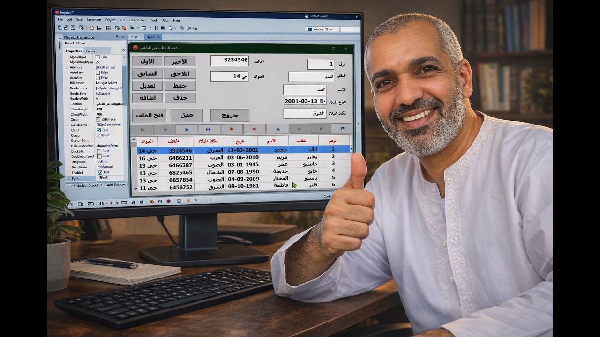Click the الاخير (Last) button
The image size is (600, 337).
(180, 61)
